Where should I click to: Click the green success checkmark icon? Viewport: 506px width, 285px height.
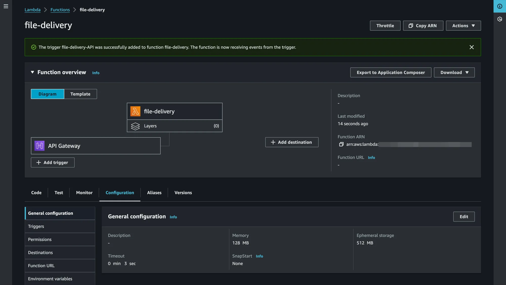pos(34,47)
